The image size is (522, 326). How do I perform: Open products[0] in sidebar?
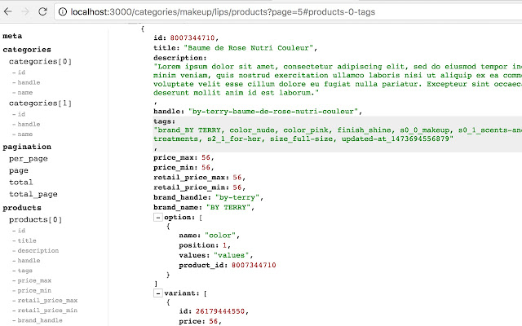click(35, 220)
